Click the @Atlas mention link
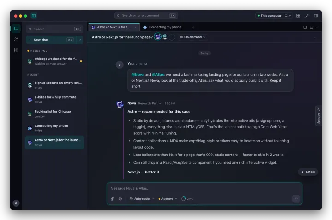332x220 pixels. (158, 75)
